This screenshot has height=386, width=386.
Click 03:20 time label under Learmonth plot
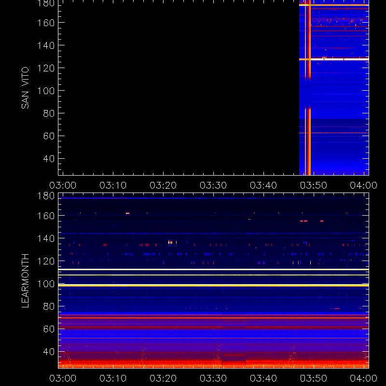pos(163,378)
